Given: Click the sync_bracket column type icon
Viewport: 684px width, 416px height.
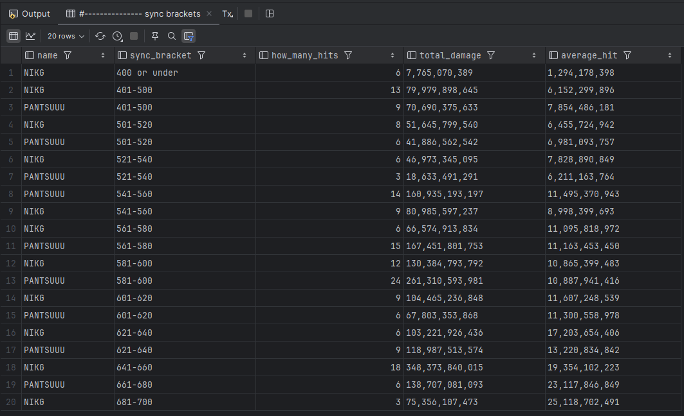Looking at the screenshot, I should click(x=122, y=55).
